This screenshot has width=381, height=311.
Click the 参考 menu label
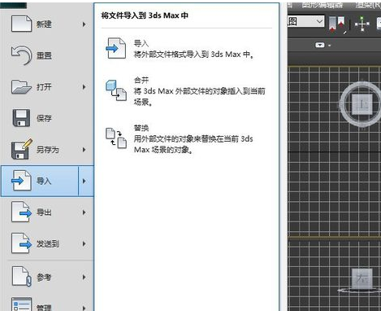(44, 277)
